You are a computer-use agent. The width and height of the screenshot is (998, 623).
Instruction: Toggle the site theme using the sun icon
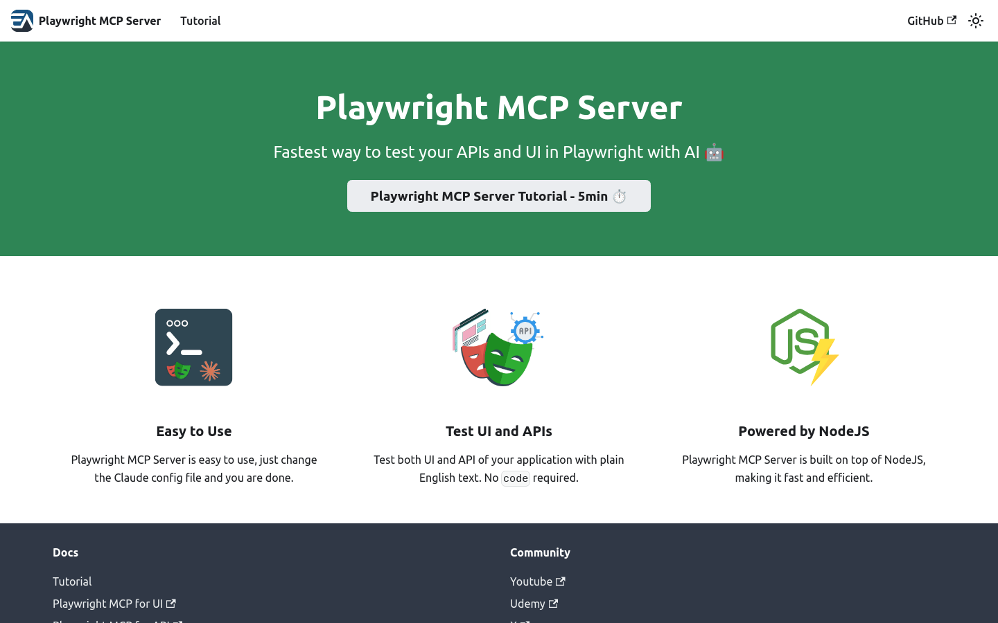[x=976, y=21]
